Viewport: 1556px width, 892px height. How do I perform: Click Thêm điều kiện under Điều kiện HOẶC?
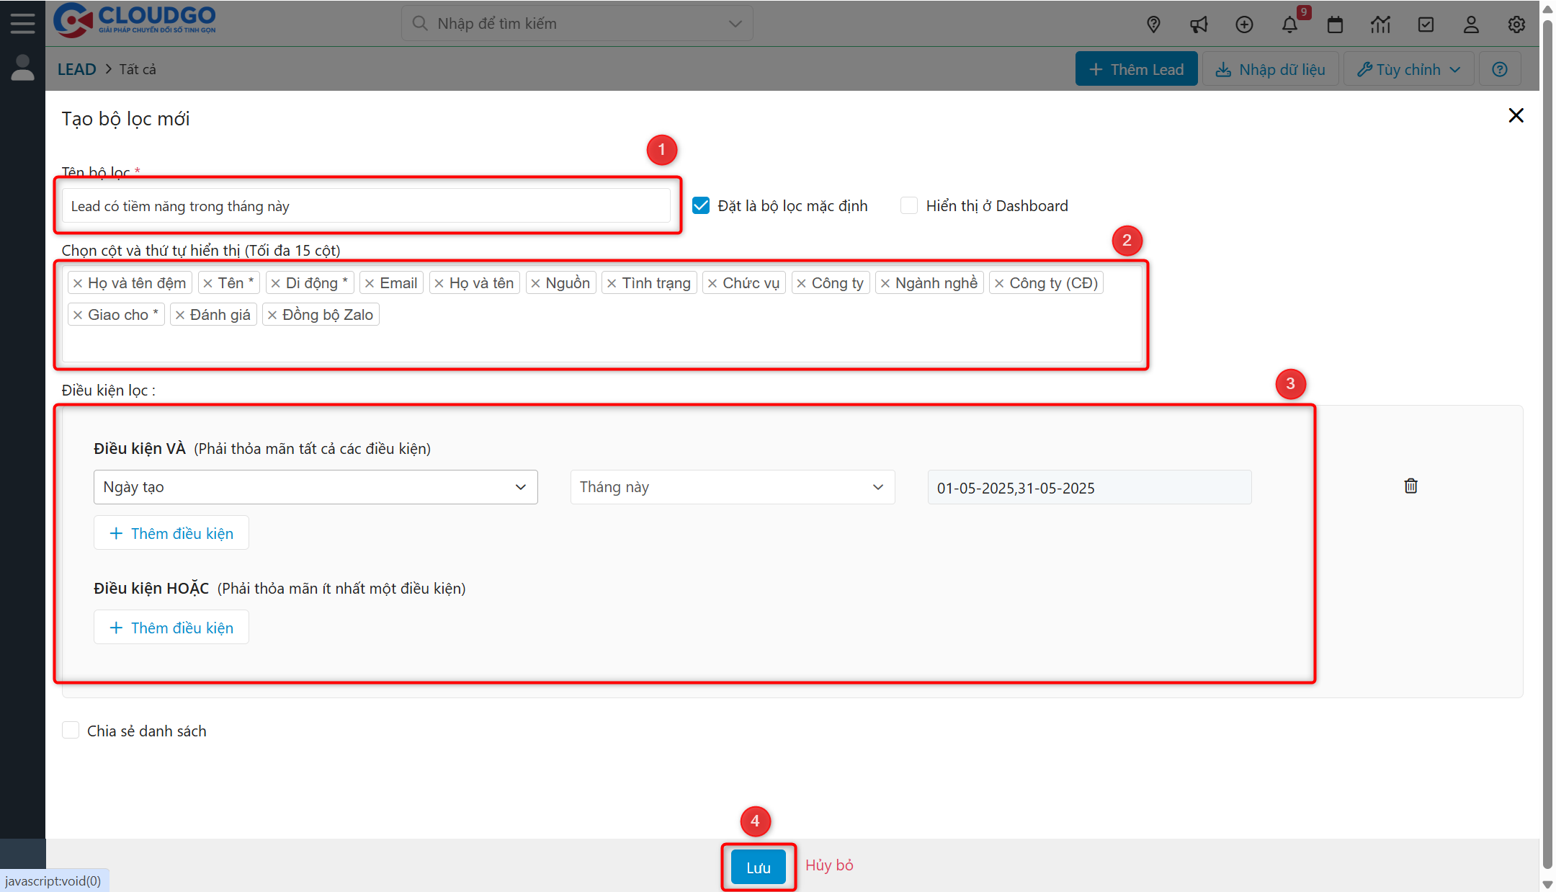coord(171,628)
